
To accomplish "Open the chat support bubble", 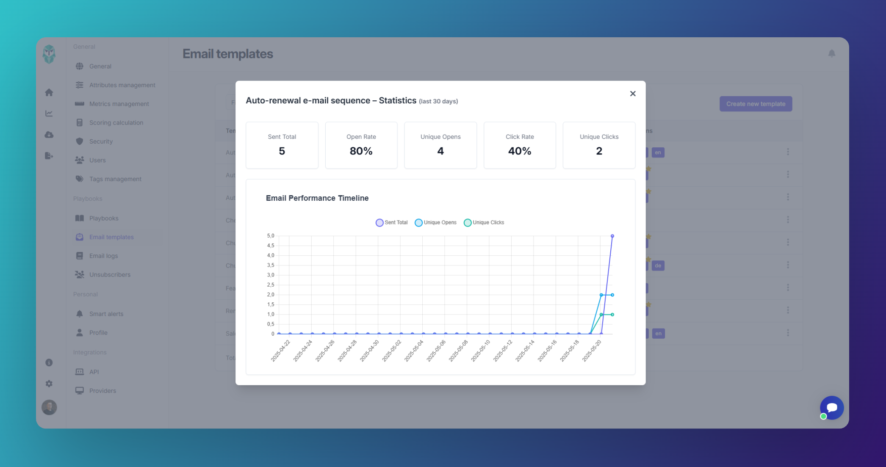I will click(x=832, y=408).
